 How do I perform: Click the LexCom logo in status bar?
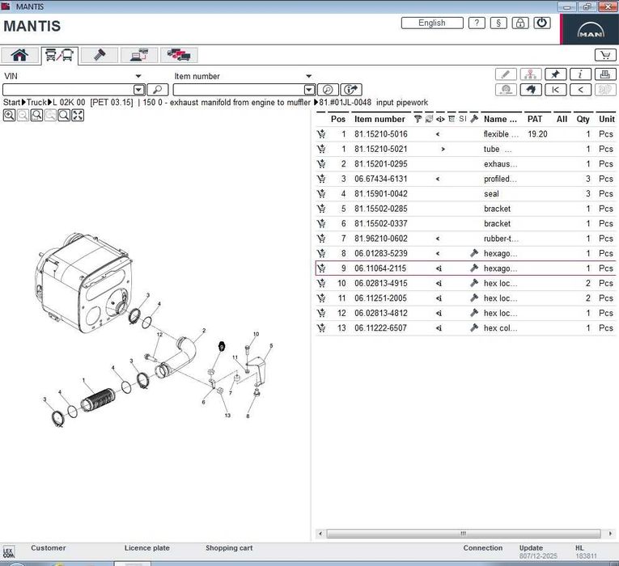(8, 551)
